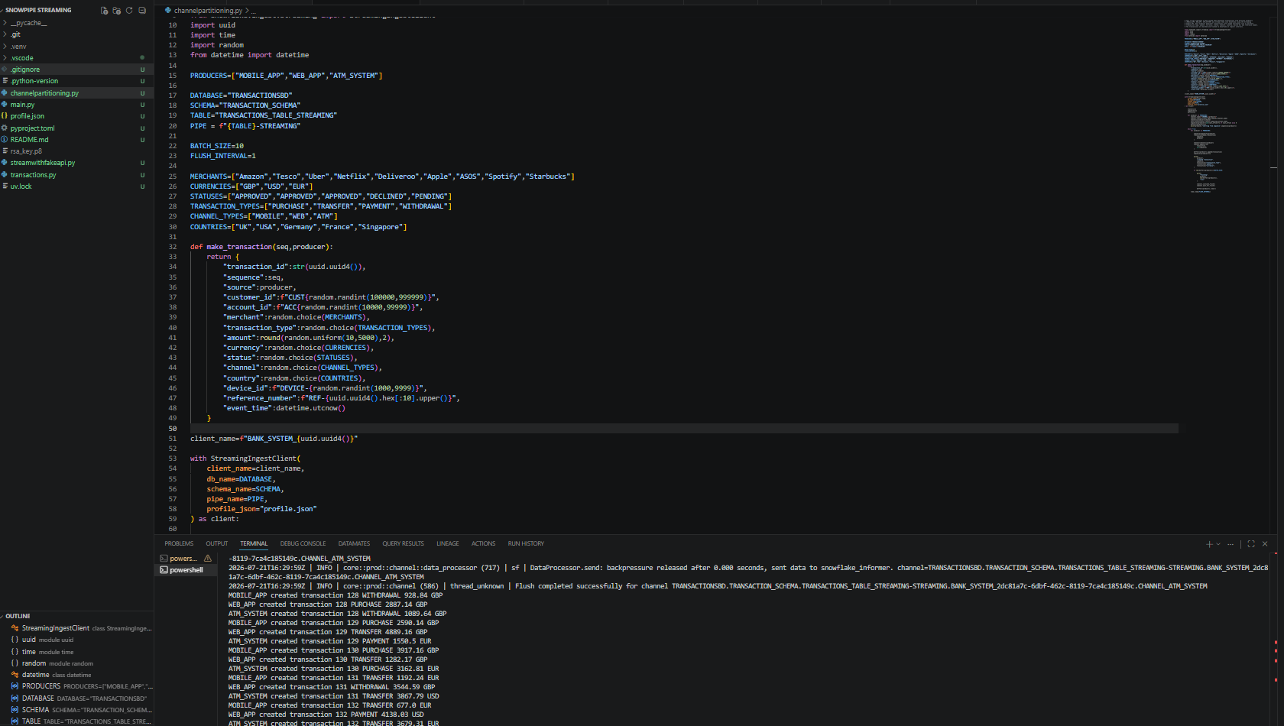Click the channelpartitioning.py Python icon in breadcrumb

coord(168,11)
